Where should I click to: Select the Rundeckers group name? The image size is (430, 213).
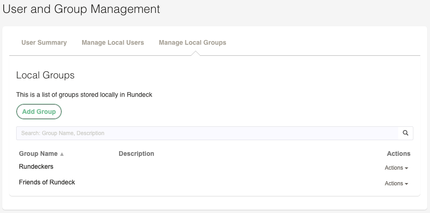coord(36,166)
